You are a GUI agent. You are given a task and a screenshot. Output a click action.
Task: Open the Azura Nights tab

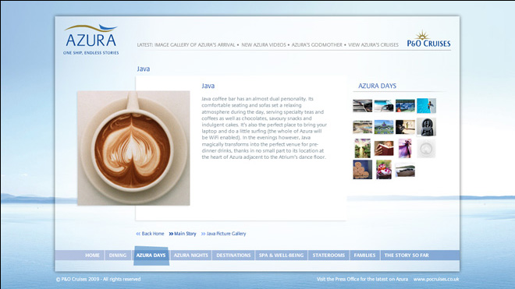click(x=191, y=256)
